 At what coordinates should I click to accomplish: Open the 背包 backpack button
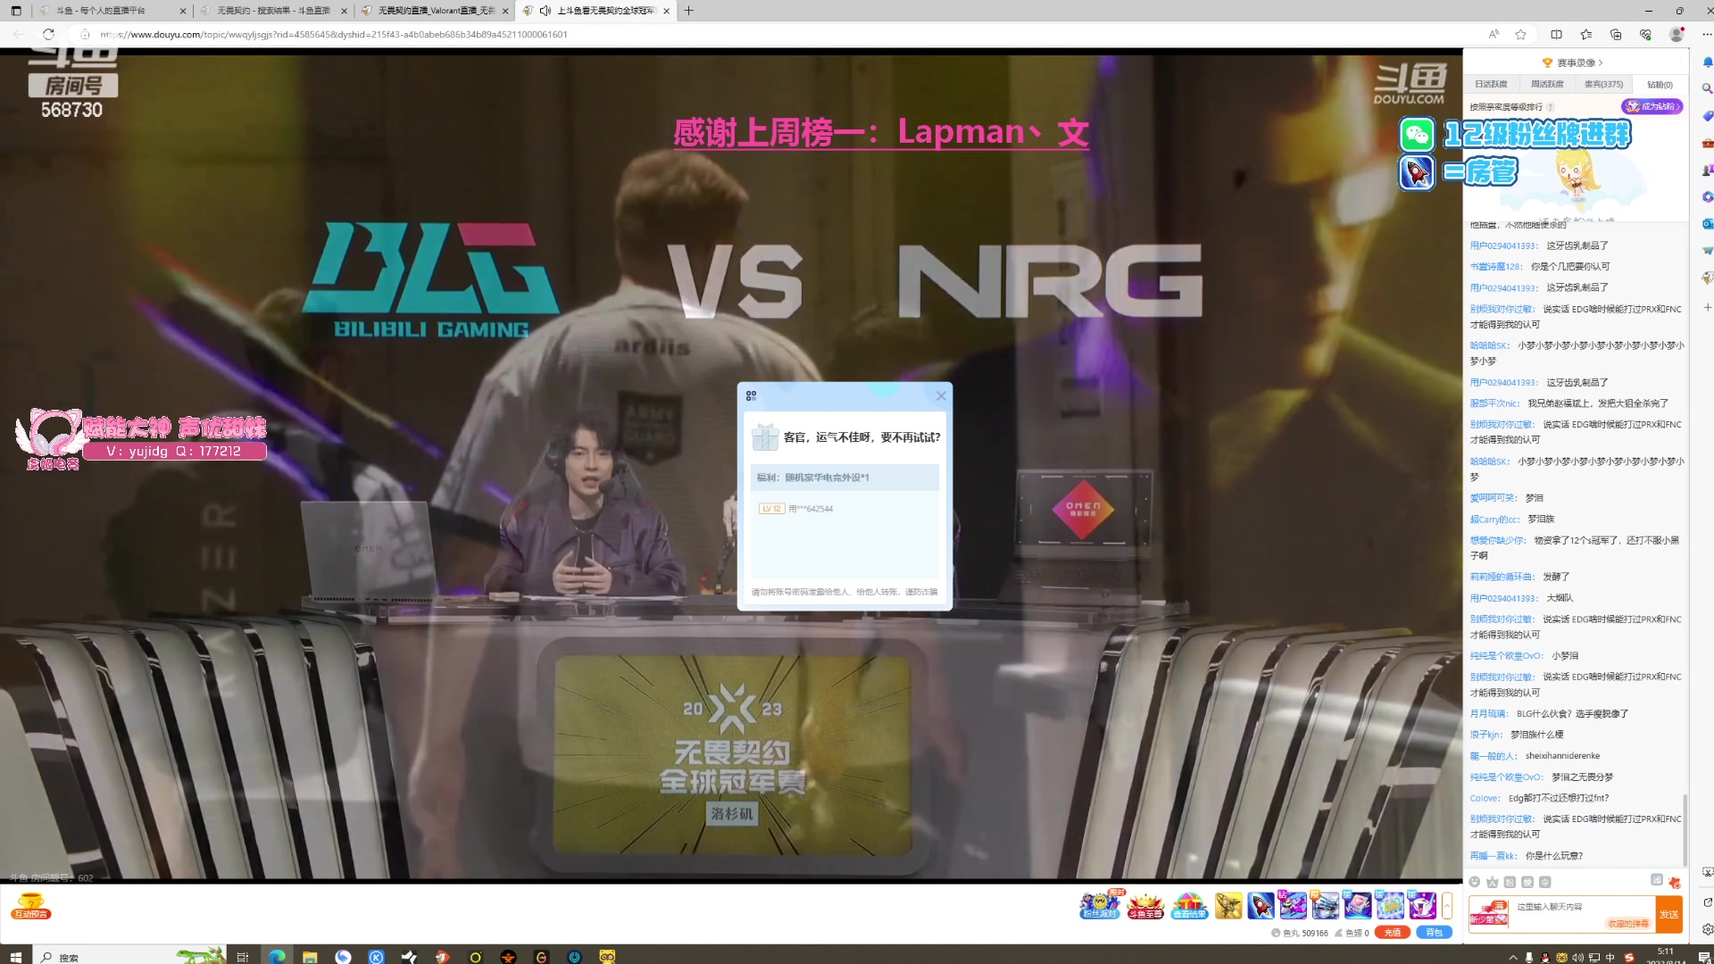coord(1434,933)
